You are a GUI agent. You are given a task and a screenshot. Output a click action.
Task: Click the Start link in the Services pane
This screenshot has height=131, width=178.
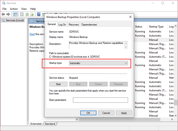click(x=32, y=34)
